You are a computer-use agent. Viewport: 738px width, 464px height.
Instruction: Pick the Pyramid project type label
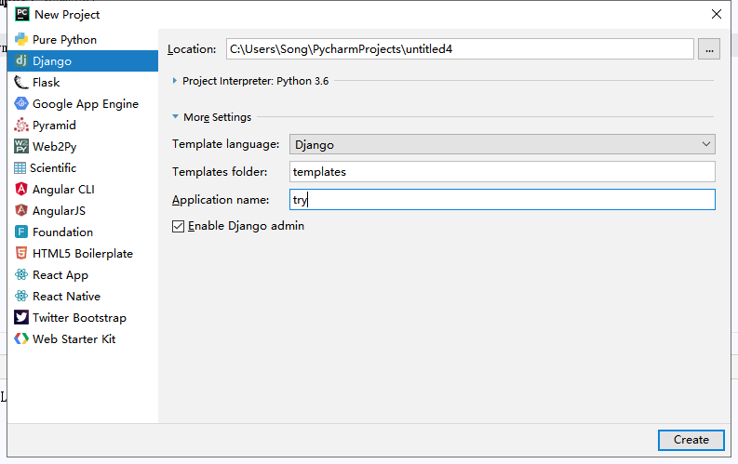coord(54,126)
